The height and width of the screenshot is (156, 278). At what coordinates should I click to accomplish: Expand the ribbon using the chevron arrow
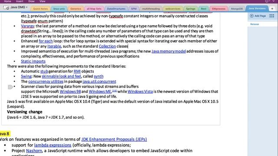click(274, 1)
